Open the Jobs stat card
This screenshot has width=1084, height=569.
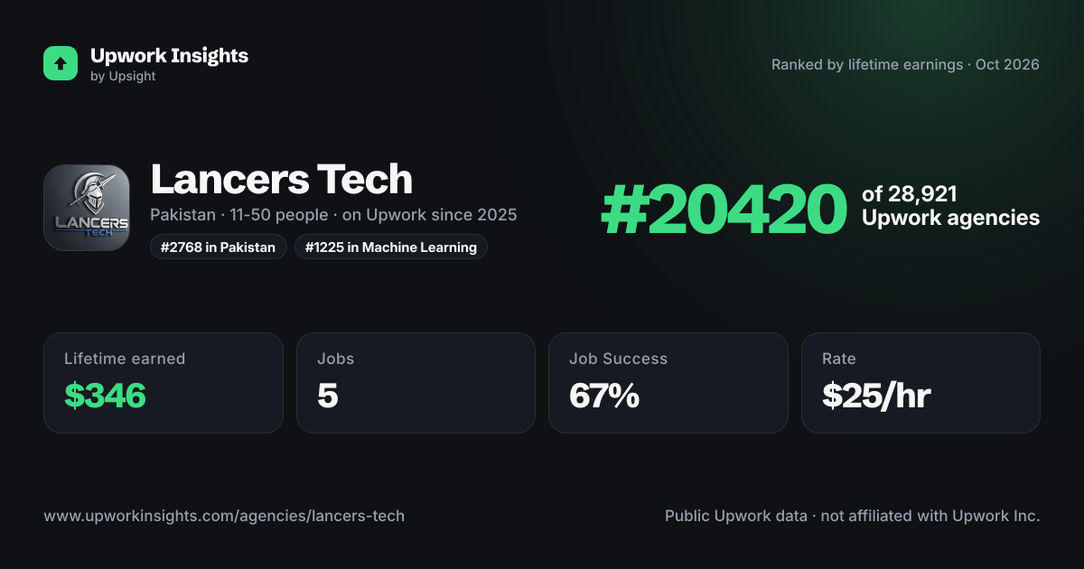coord(416,383)
